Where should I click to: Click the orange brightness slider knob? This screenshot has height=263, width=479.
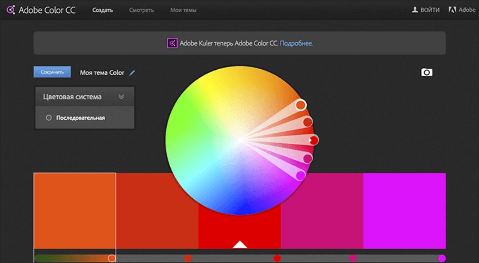click(112, 258)
